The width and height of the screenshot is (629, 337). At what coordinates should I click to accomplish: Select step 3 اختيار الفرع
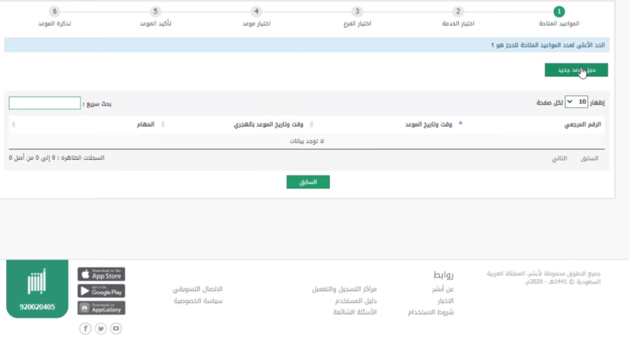(357, 12)
